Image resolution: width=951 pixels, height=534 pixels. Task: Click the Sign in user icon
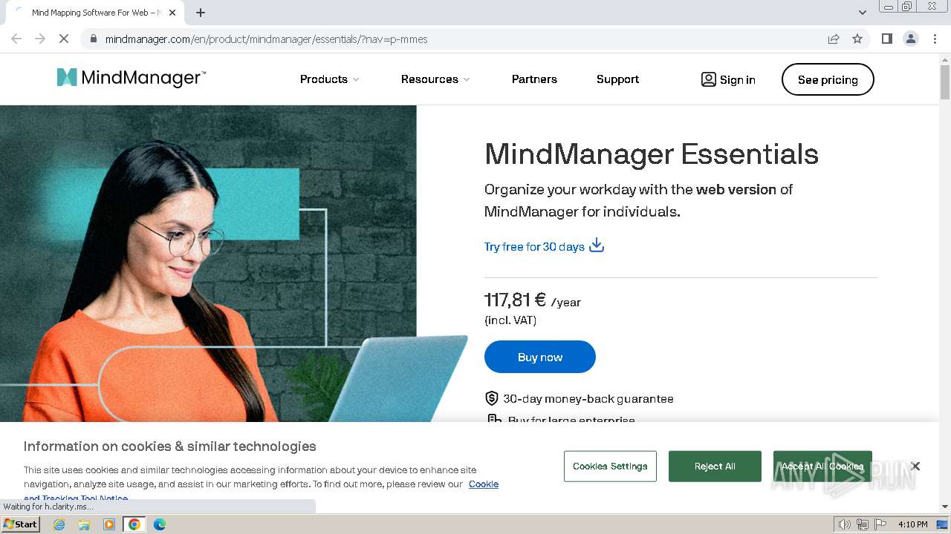coord(709,79)
